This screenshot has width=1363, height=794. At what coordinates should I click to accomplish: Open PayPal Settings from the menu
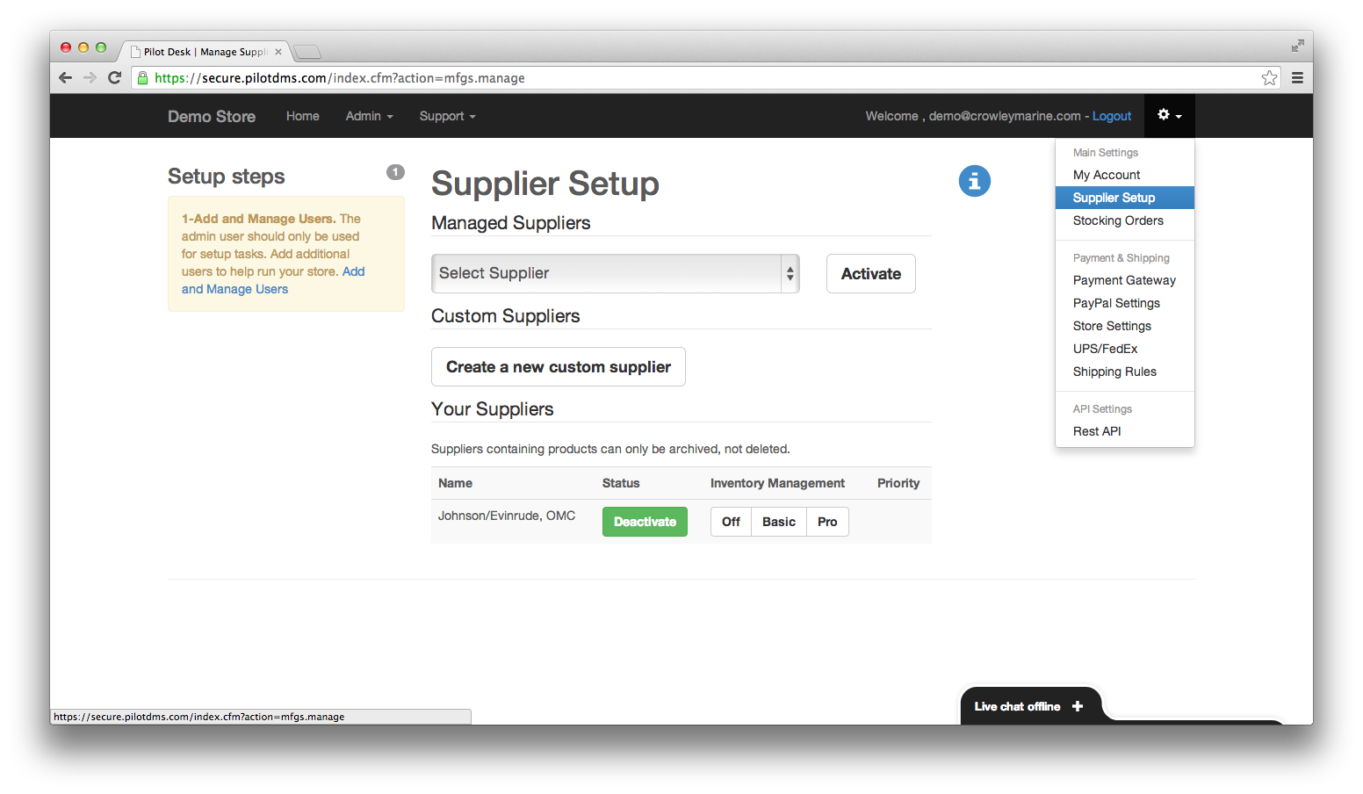tap(1116, 302)
